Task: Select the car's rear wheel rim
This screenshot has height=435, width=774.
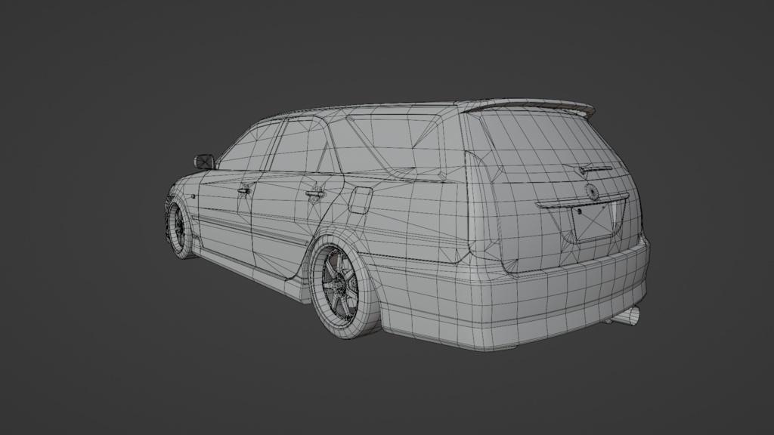Action: click(x=340, y=285)
